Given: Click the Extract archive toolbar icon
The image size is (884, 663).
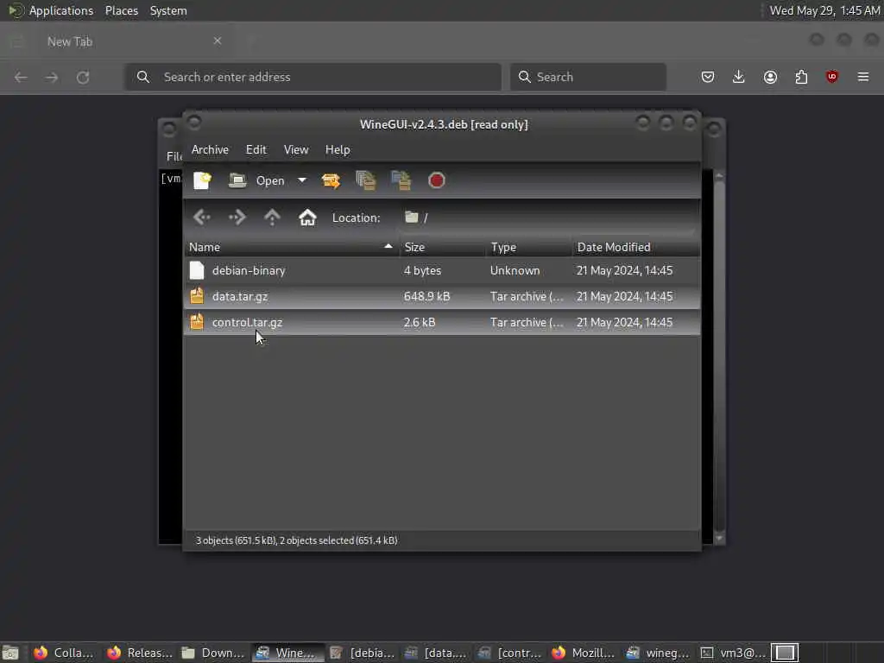Looking at the screenshot, I should 331,180.
